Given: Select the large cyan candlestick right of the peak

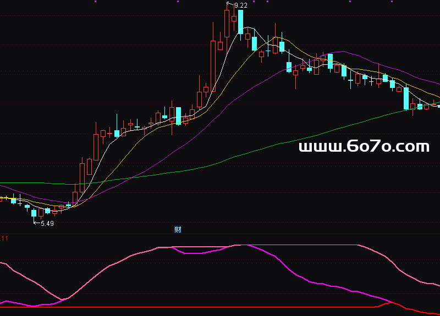Looking at the screenshot, I should pos(240,22).
